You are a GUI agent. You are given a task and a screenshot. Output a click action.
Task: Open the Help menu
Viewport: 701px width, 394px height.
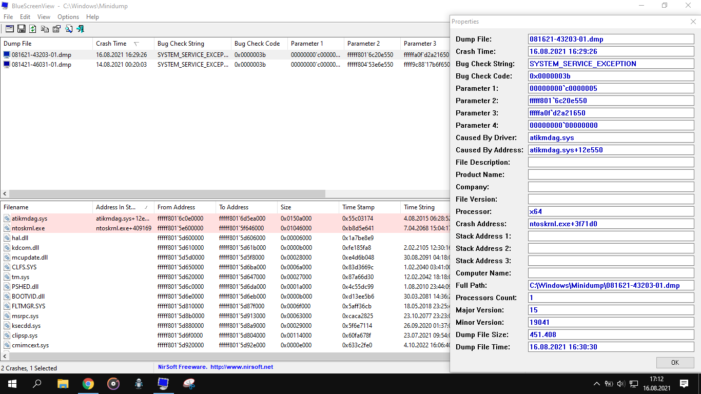point(93,17)
